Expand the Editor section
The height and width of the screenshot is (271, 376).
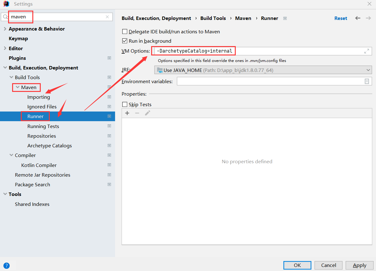[x=5, y=48]
